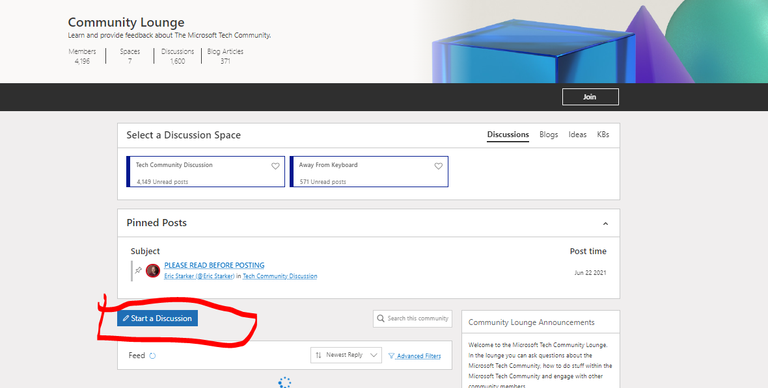
Task: Focus the Search this community field
Action: pyautogui.click(x=413, y=318)
